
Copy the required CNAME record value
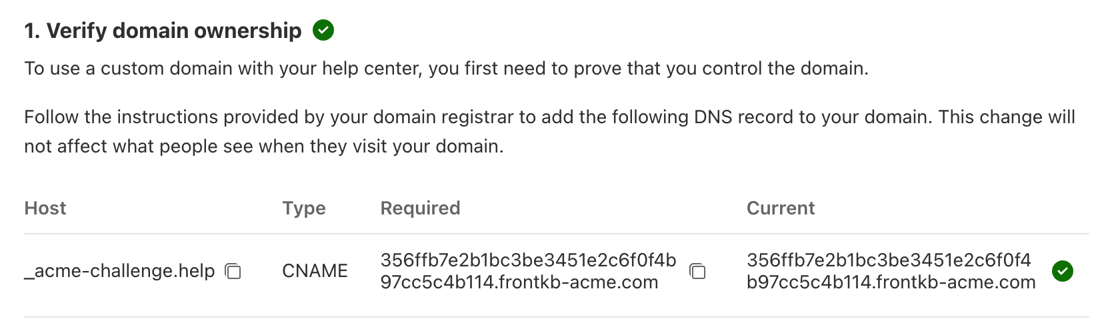point(697,271)
